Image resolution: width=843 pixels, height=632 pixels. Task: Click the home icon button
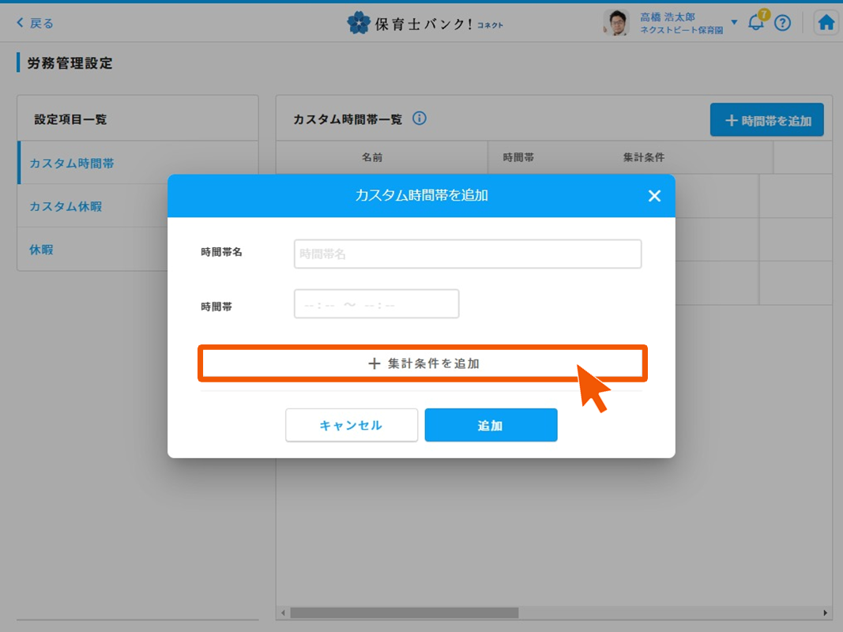826,23
